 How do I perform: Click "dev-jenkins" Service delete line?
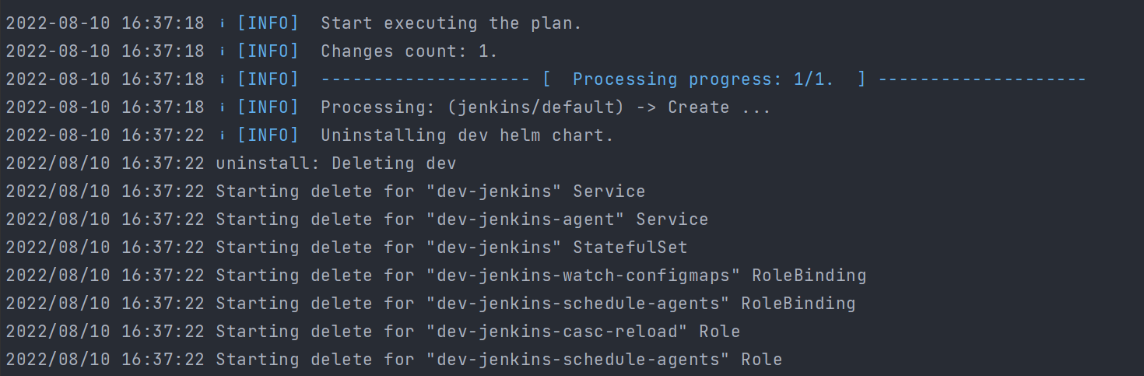click(325, 192)
